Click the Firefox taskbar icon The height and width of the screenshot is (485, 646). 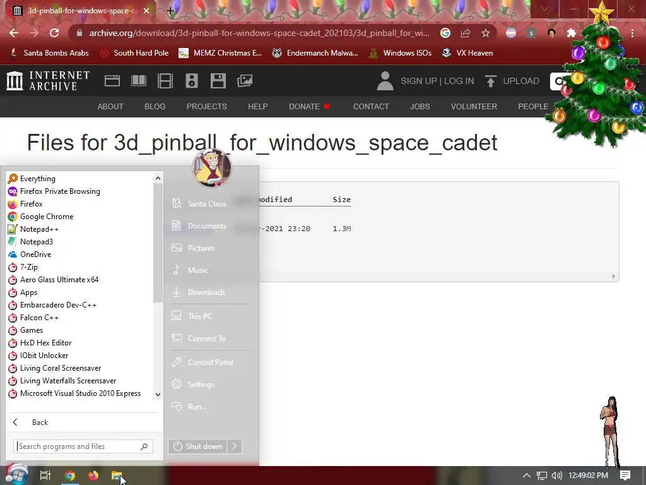(93, 476)
